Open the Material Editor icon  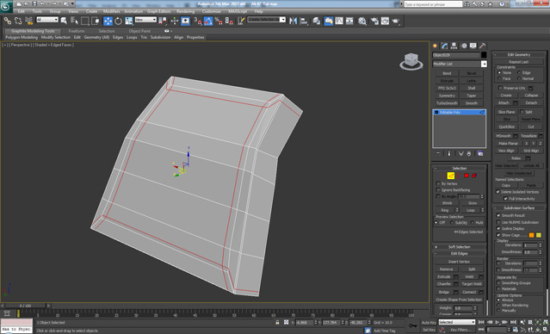(362, 21)
